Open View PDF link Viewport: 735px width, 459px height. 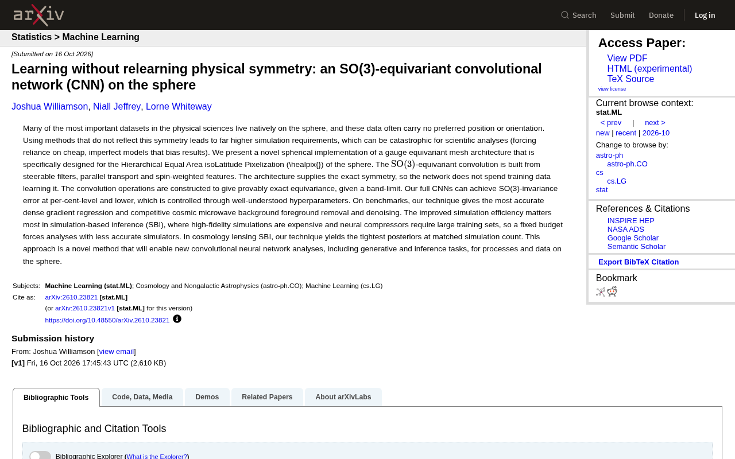(x=627, y=59)
